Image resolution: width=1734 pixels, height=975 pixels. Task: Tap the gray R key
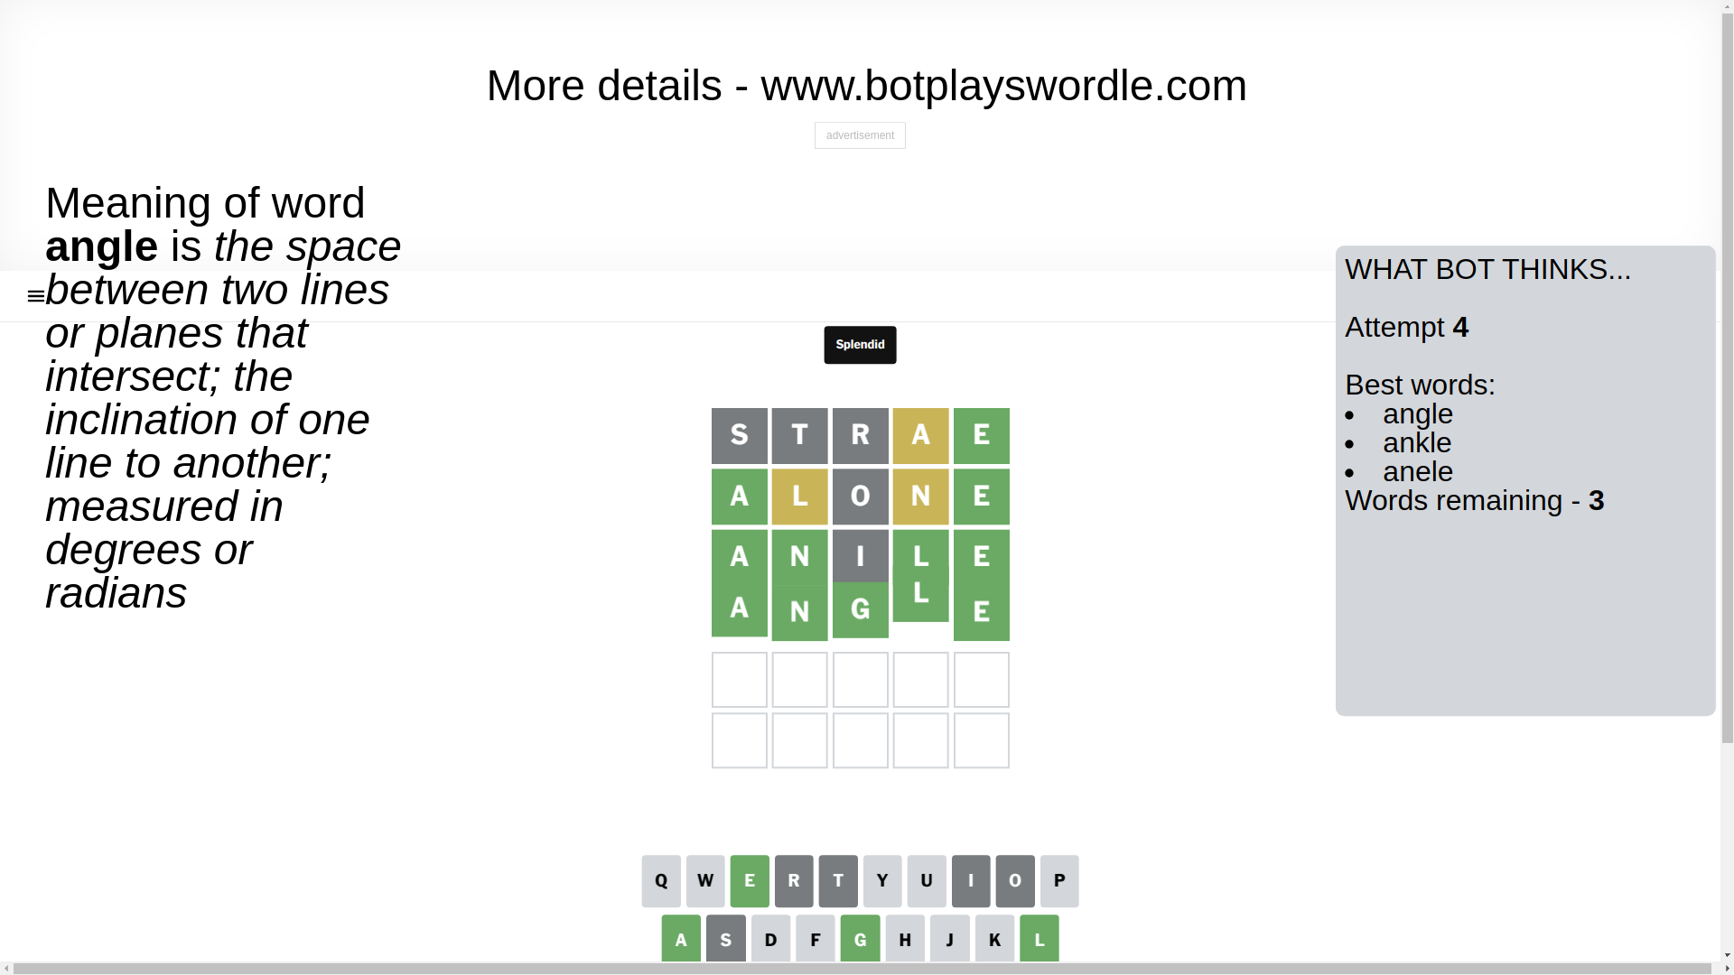click(794, 881)
